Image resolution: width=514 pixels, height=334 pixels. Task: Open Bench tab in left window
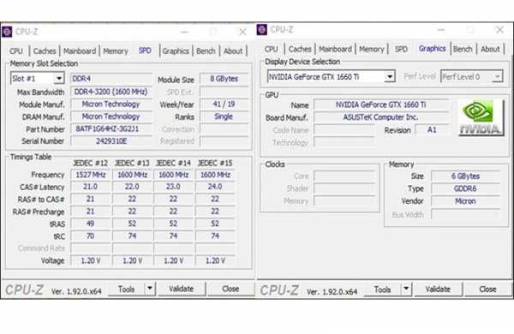click(206, 51)
